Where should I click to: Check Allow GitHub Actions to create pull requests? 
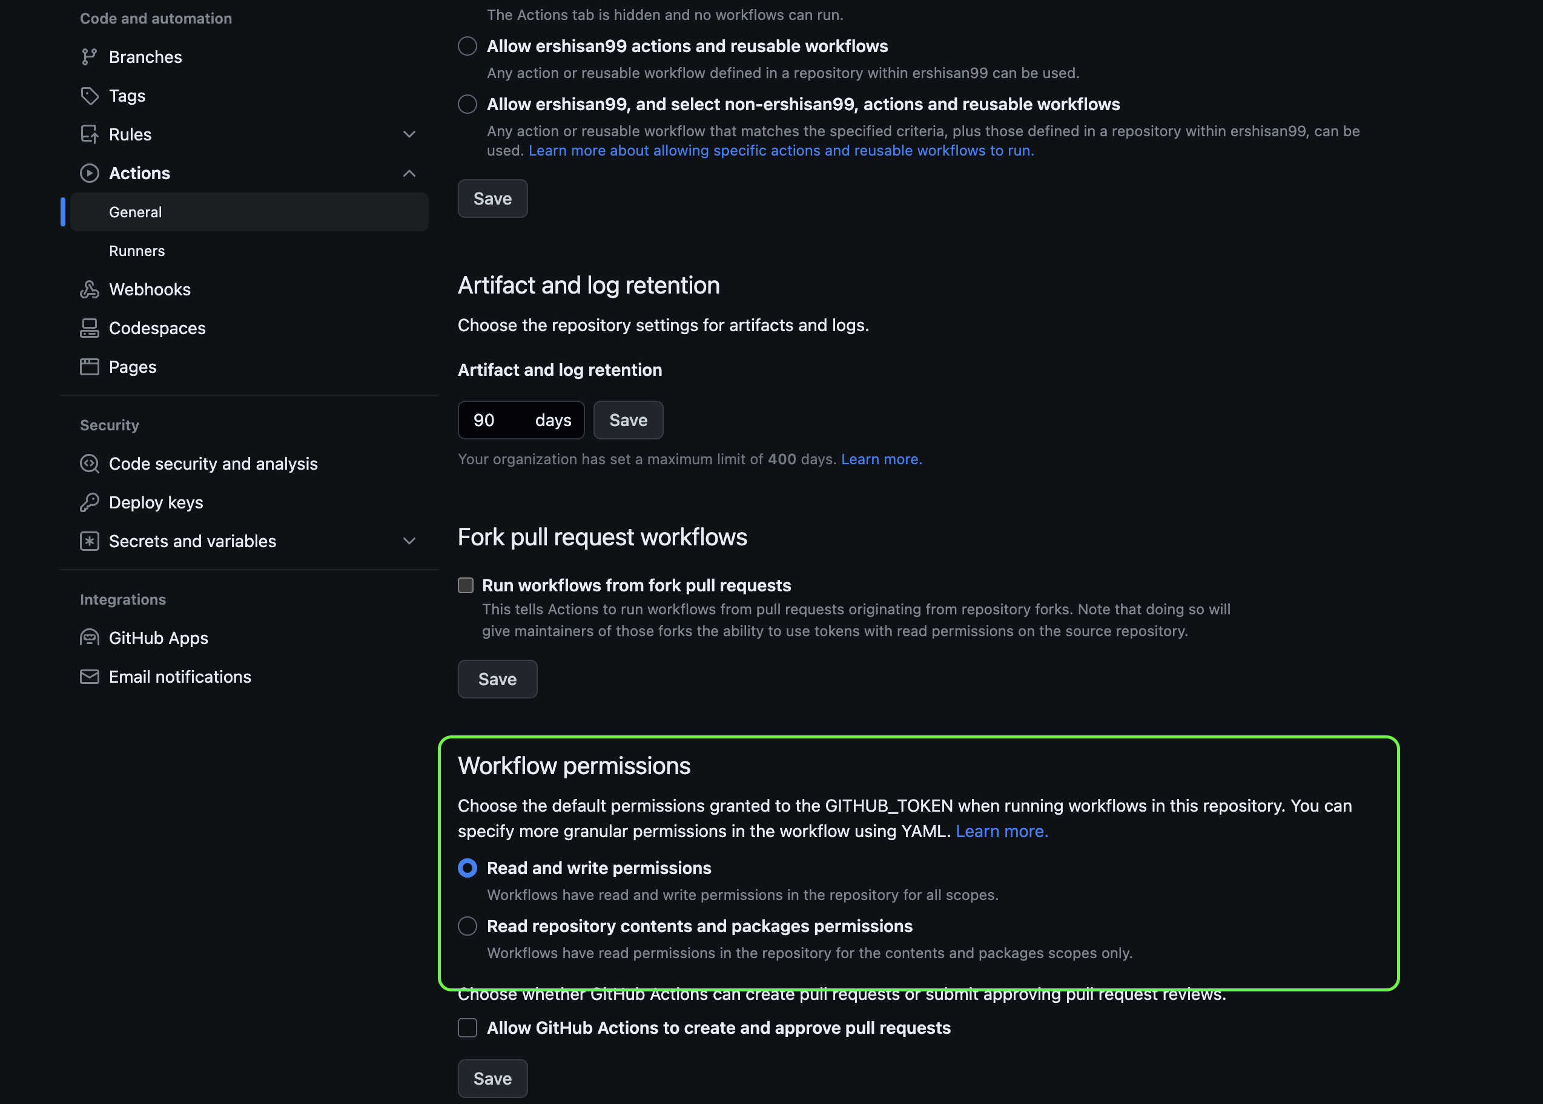point(467,1028)
